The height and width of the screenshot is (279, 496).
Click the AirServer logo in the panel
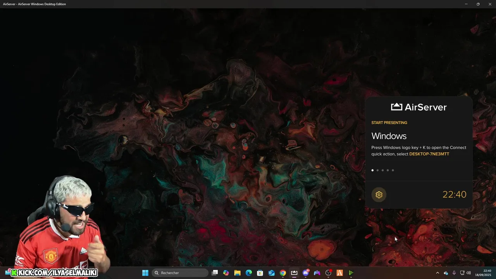(x=419, y=107)
